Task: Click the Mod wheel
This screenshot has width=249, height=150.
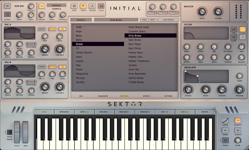Action: (x=25, y=132)
